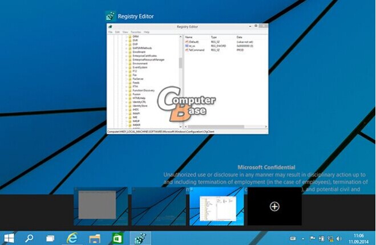Select the IMAPI key
376x245 pixels.
[136, 113]
